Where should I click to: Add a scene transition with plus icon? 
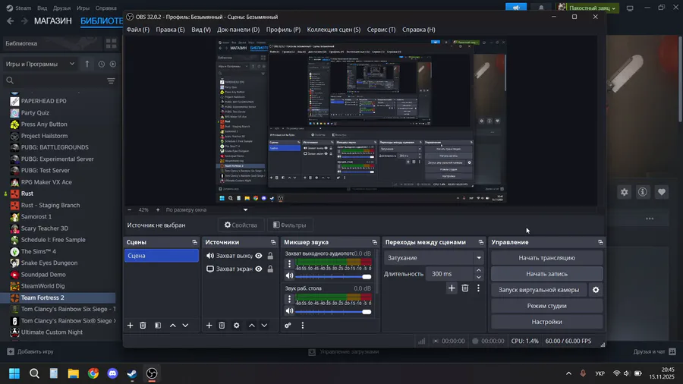pyautogui.click(x=452, y=288)
